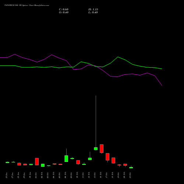Click the '10 Feb' date axis label
Viewport: 184px width, 184px height.
point(77,175)
